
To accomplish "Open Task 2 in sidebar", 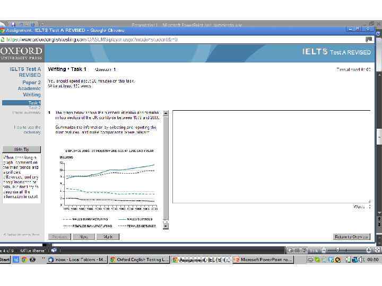I will [x=34, y=108].
